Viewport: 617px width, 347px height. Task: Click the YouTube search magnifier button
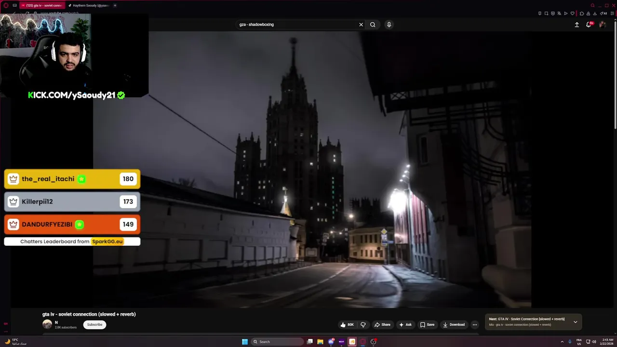[x=373, y=25]
